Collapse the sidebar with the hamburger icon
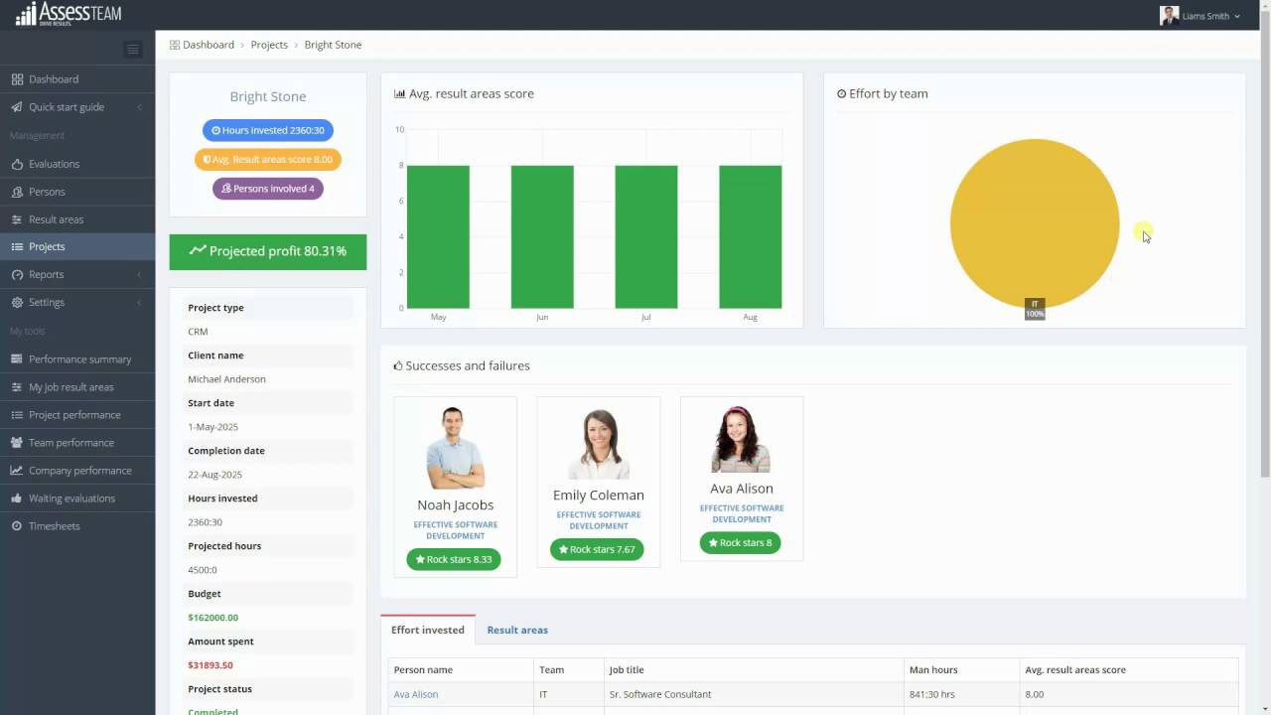The width and height of the screenshot is (1271, 715). point(132,50)
